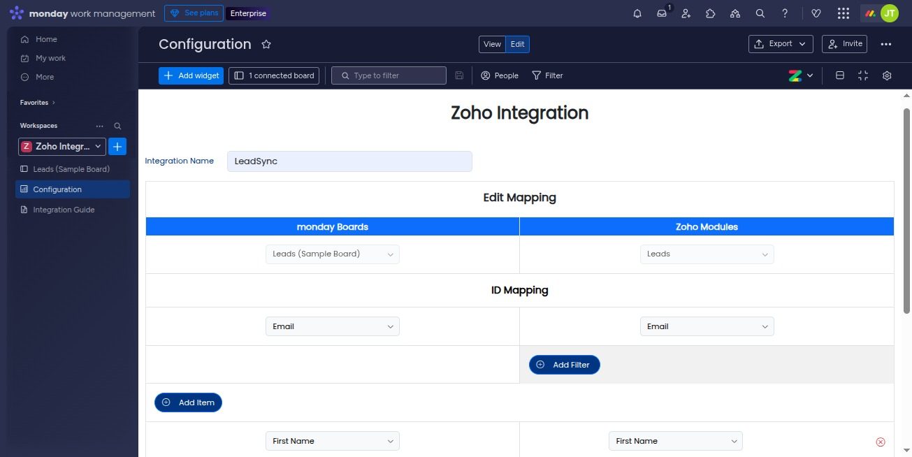Open the products switcher grid icon
This screenshot has height=457, width=912.
point(843,13)
